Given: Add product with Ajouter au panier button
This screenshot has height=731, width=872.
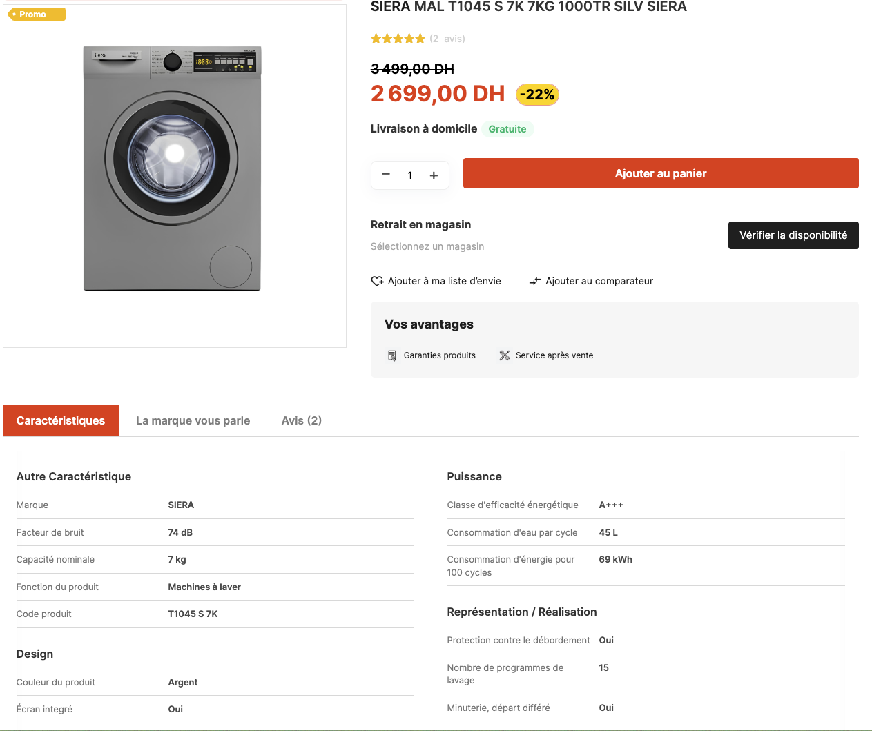Looking at the screenshot, I should pyautogui.click(x=661, y=173).
